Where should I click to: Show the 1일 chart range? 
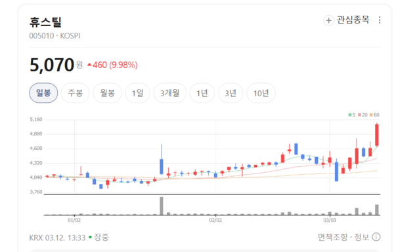coord(138,93)
